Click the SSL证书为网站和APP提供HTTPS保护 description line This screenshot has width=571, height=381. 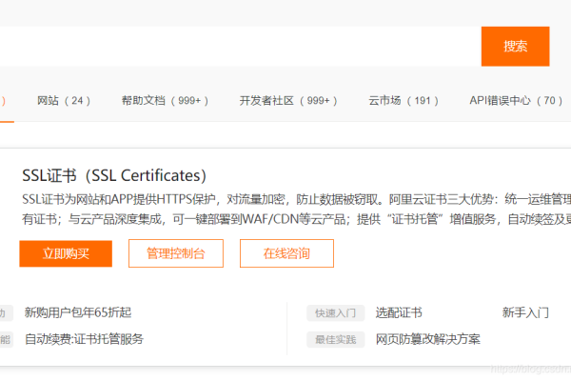click(x=296, y=199)
